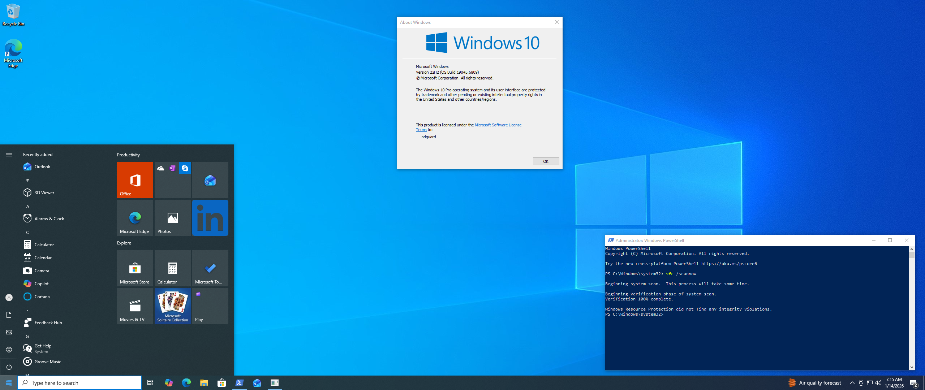925x390 pixels.
Task: Click the Type here to search box
Action: click(79, 383)
